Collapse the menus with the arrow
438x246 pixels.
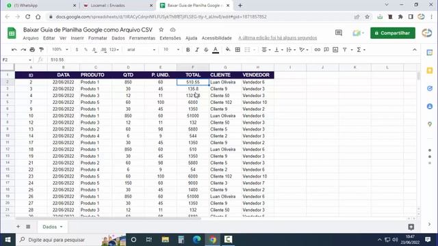[415, 50]
